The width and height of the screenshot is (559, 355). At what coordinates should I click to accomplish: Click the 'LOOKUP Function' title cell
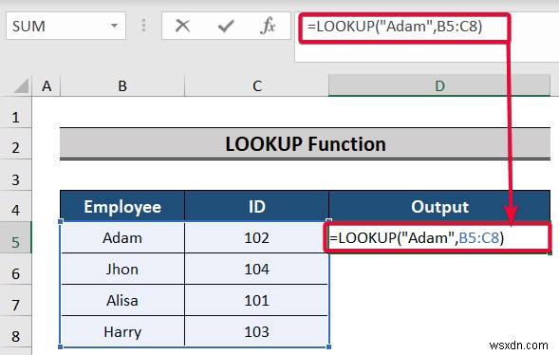306,144
